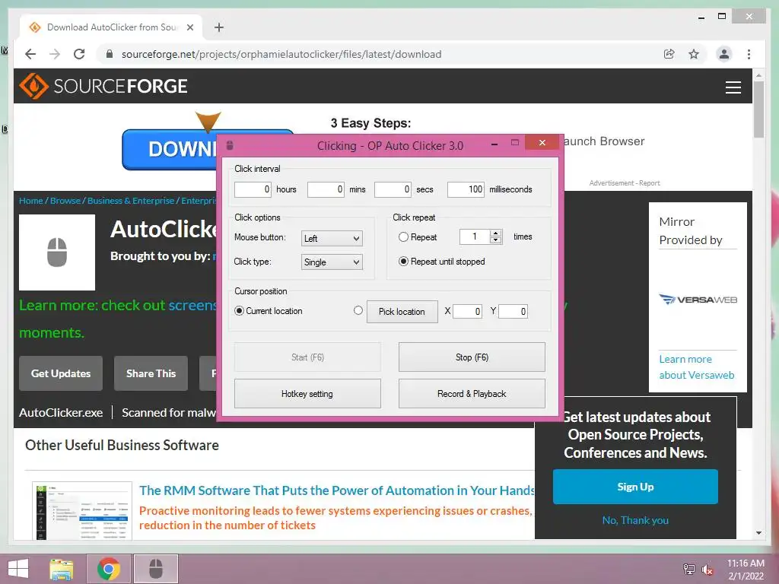This screenshot has height=584, width=779.
Task: Click the OP Auto Clicker title bar icon
Action: [x=230, y=145]
